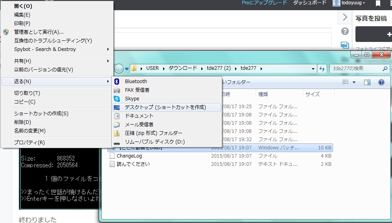
Task: Click ダウンロード in the address breadcrumb
Action: click(x=182, y=68)
